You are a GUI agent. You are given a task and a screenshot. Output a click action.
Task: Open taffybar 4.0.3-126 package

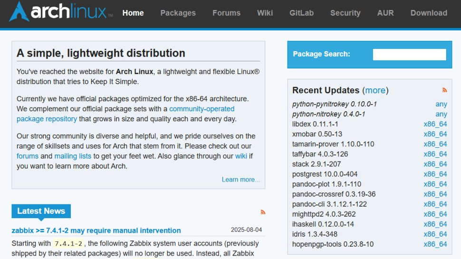[320, 154]
